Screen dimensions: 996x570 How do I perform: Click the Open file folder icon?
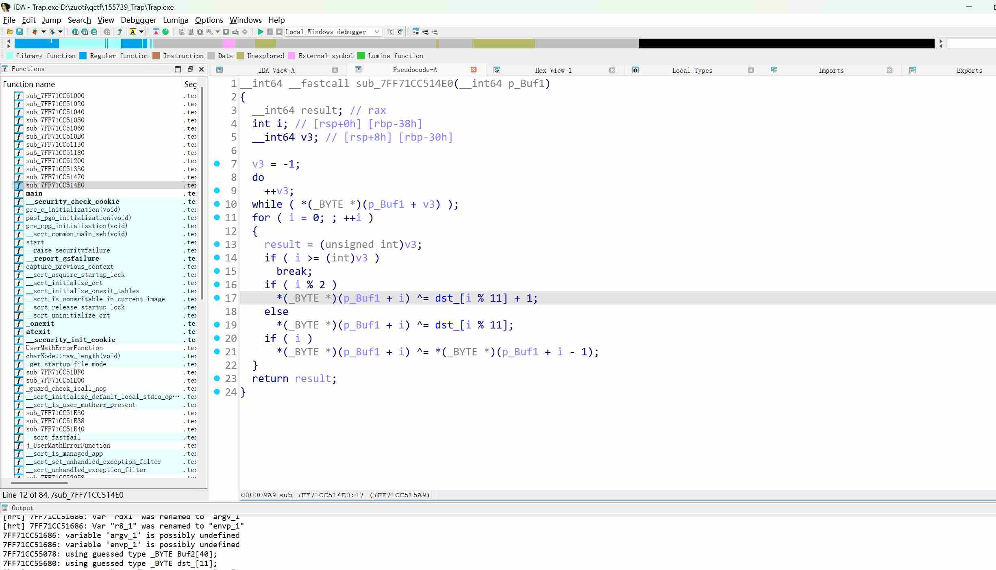tap(10, 32)
